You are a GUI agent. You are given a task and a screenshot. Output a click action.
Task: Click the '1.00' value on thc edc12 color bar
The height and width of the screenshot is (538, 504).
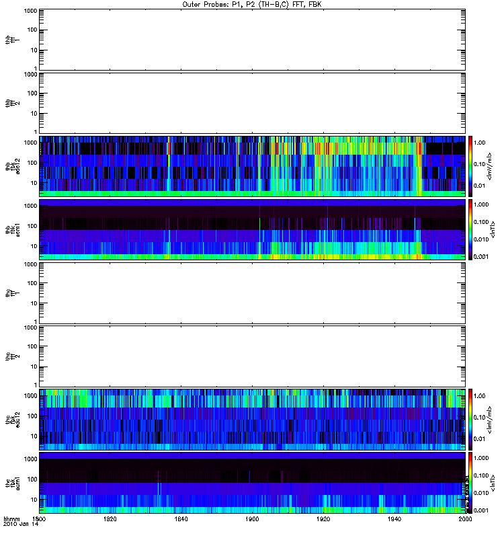pyautogui.click(x=479, y=396)
